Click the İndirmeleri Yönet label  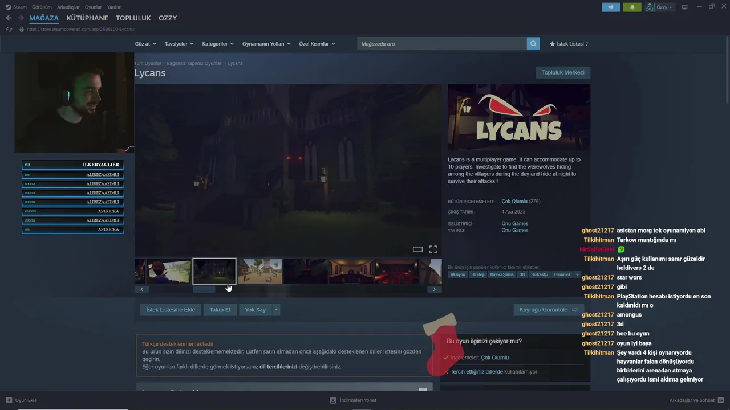pyautogui.click(x=358, y=400)
